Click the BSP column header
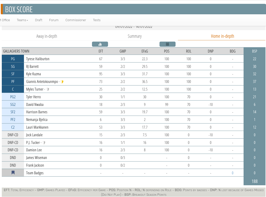 pos(255,51)
